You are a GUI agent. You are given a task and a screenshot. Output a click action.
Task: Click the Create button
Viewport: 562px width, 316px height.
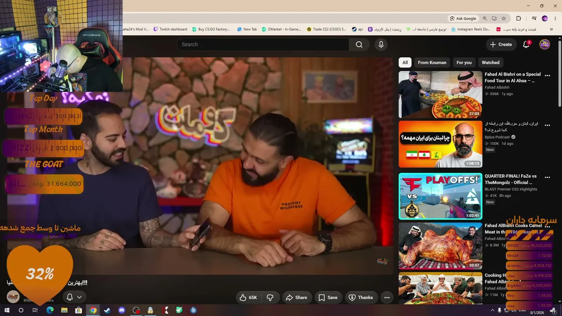coord(501,44)
